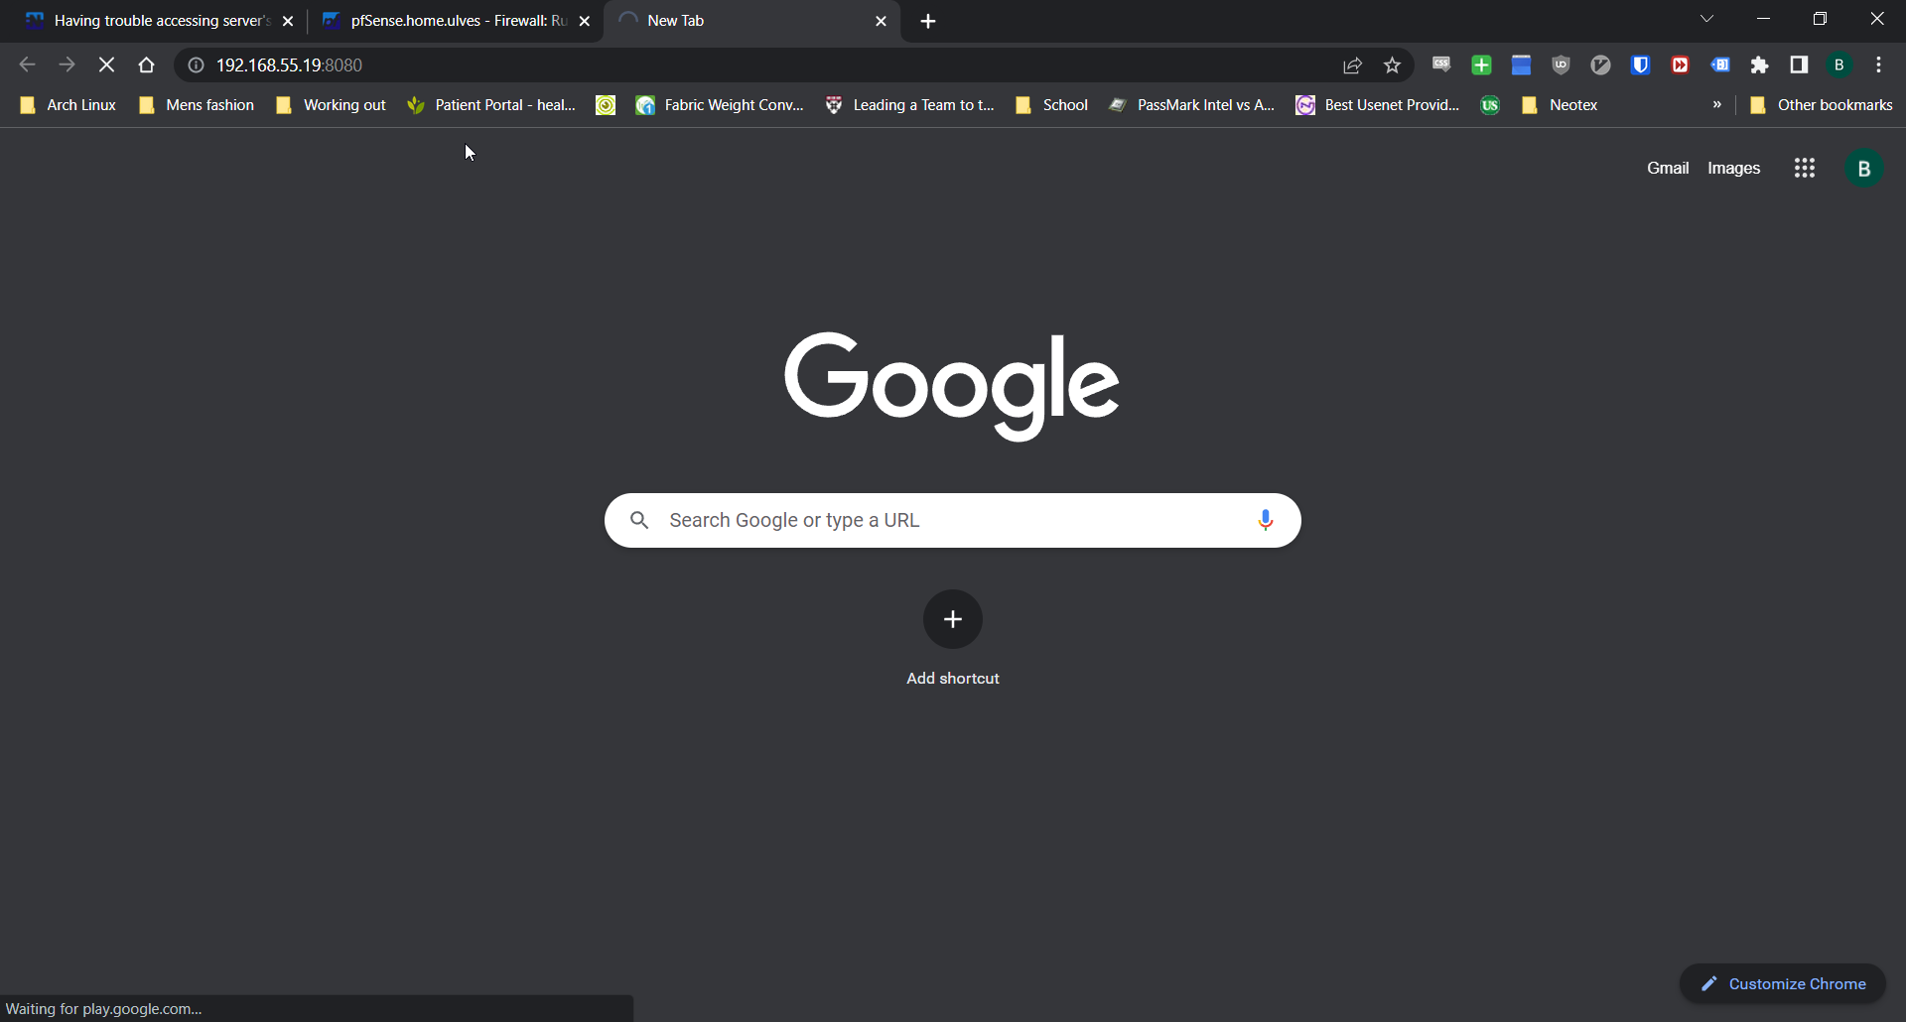Open the gray clock-like extension icon
The height and width of the screenshot is (1022, 1906).
(1600, 65)
